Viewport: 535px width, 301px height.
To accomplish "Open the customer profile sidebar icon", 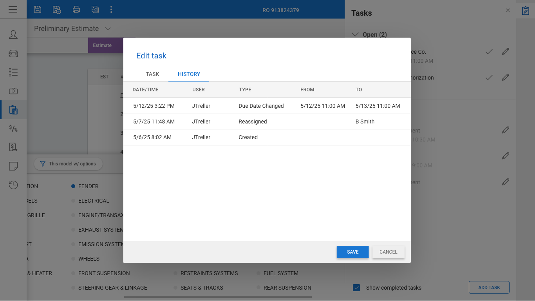I will point(13,34).
